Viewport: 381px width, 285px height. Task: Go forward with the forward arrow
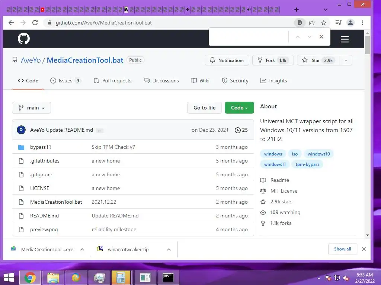coord(23,23)
